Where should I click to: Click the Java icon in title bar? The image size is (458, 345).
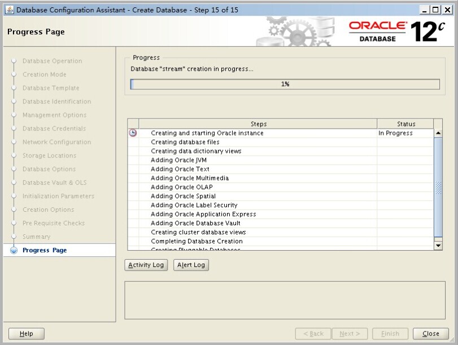[x=8, y=10]
